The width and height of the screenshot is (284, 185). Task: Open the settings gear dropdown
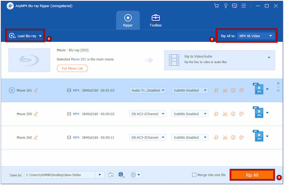click(x=135, y=175)
